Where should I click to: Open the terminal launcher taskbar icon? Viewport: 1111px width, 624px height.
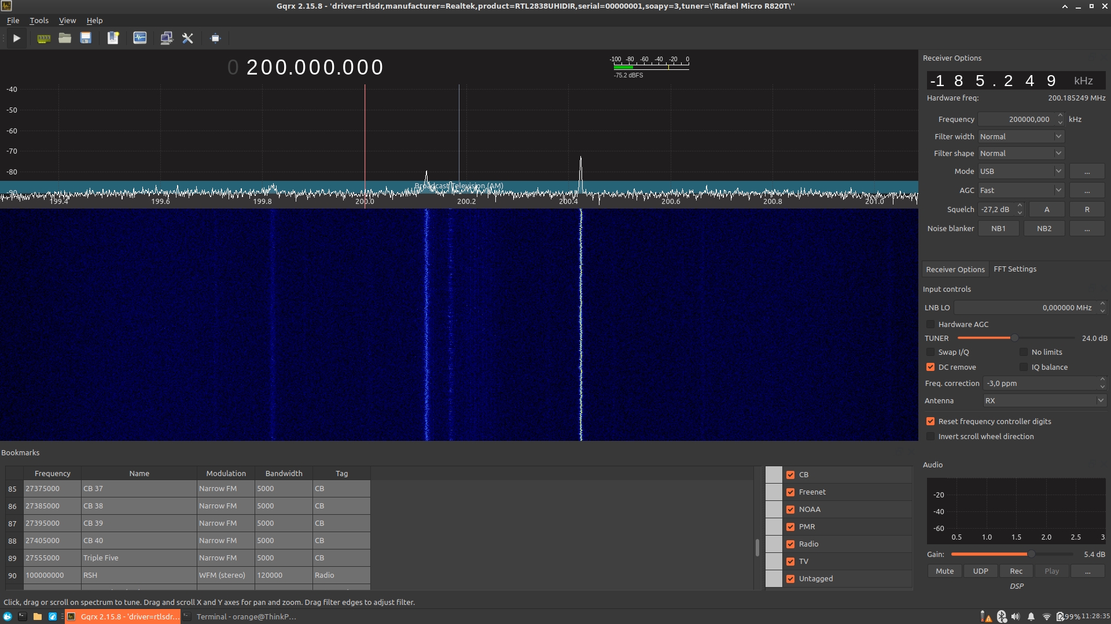[22, 616]
